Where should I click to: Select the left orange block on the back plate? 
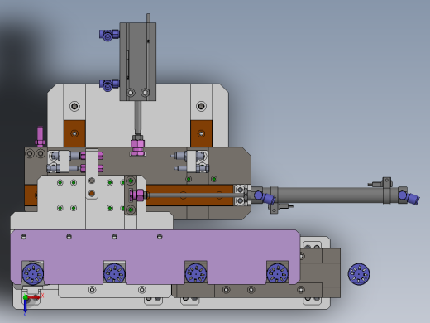[74, 133]
